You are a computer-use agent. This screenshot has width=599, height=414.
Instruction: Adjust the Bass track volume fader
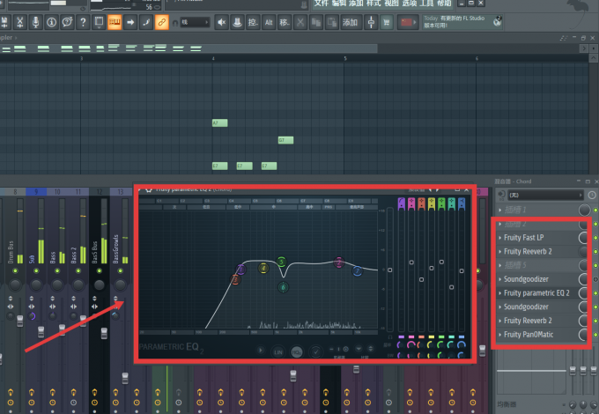tap(62, 330)
